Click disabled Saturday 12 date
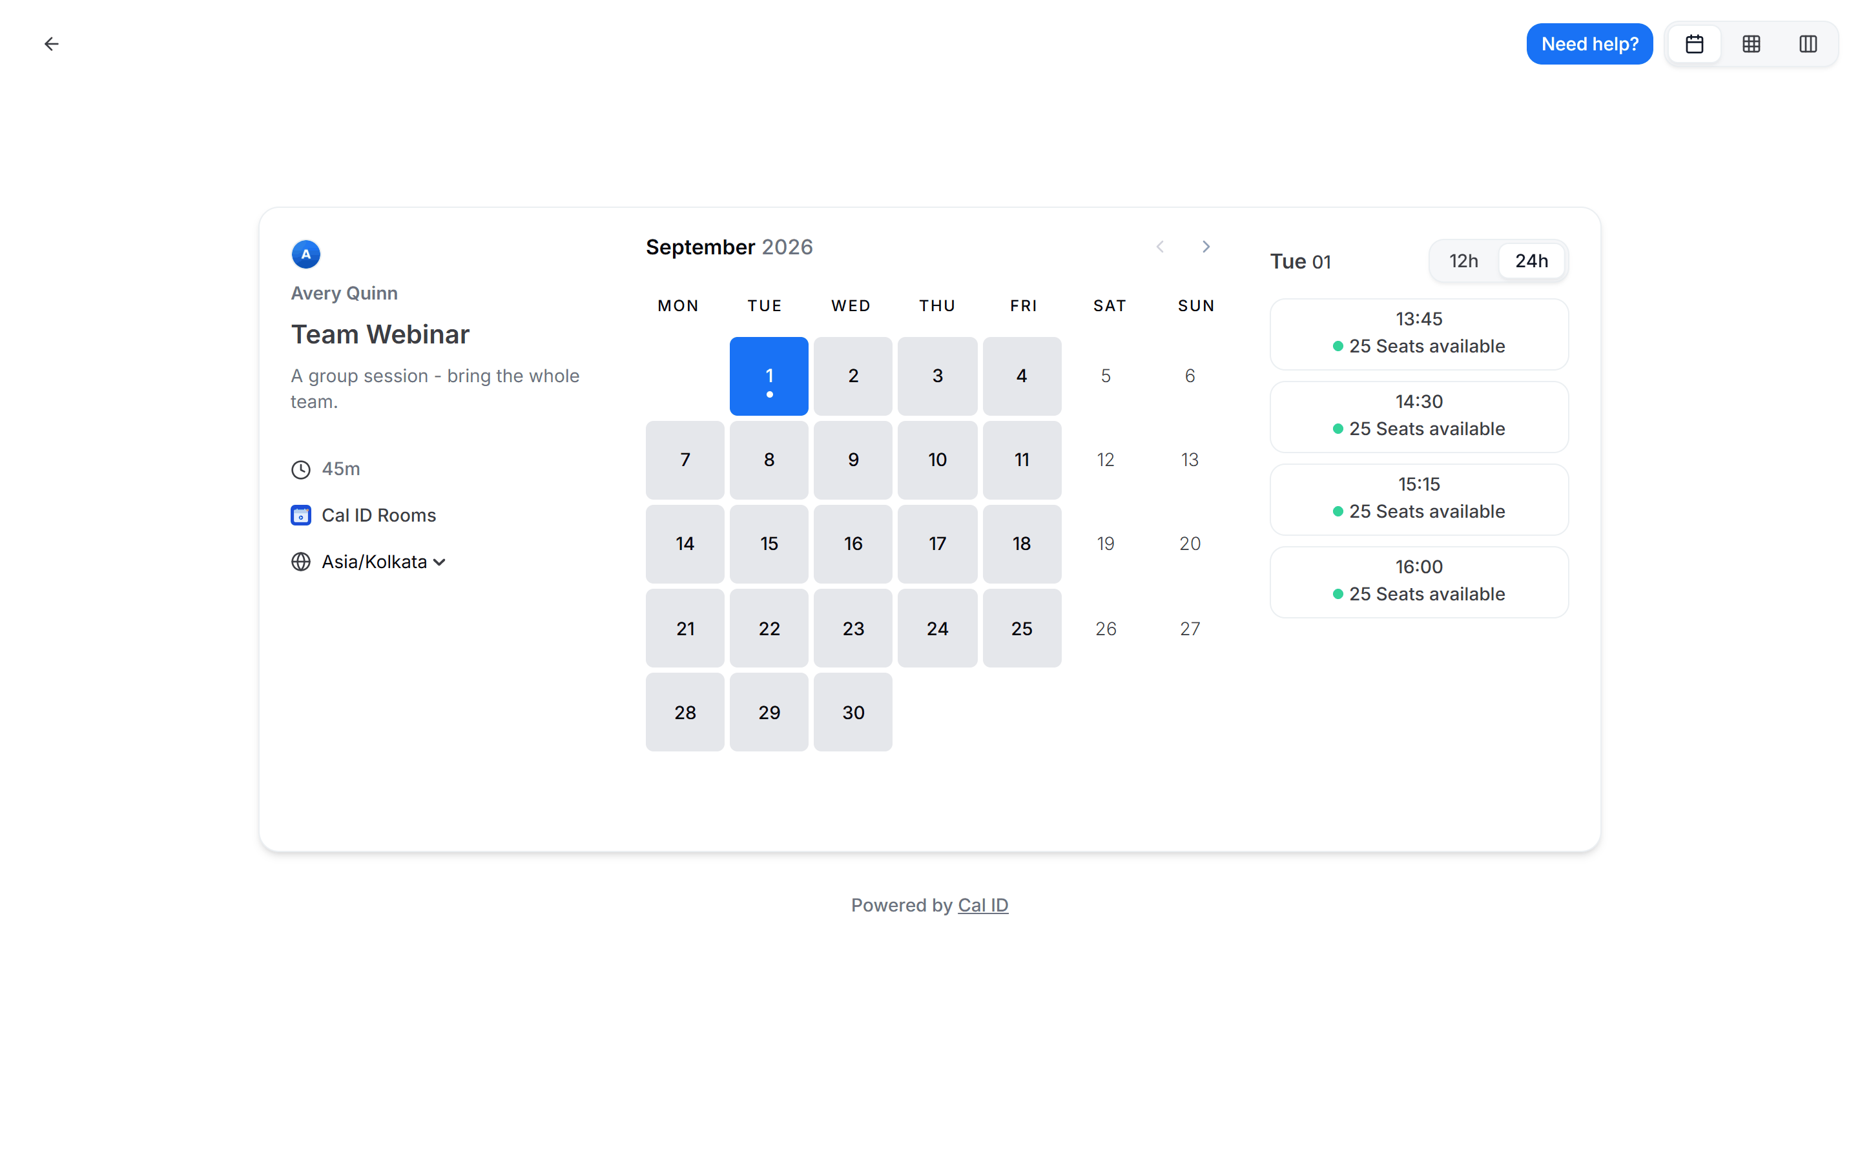This screenshot has width=1860, height=1162. click(x=1105, y=460)
